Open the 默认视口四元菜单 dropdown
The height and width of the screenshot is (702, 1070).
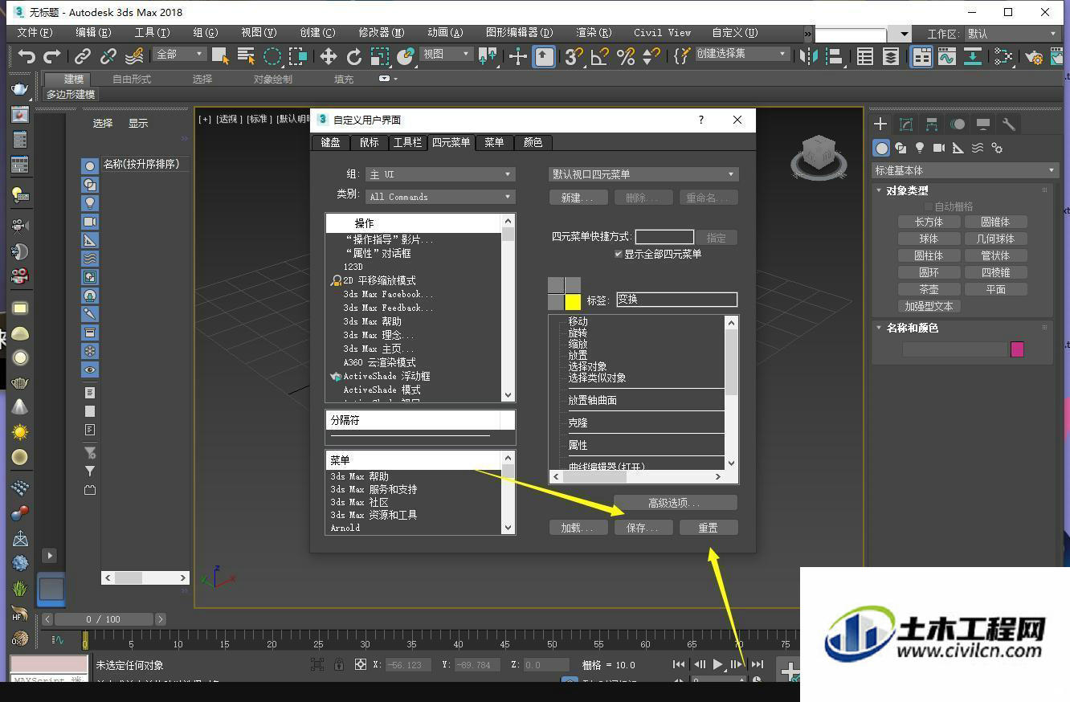(643, 174)
